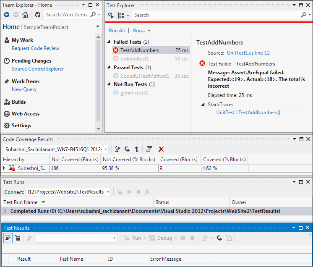Click Team Explorer scrollbar down arrow

coord(98,129)
